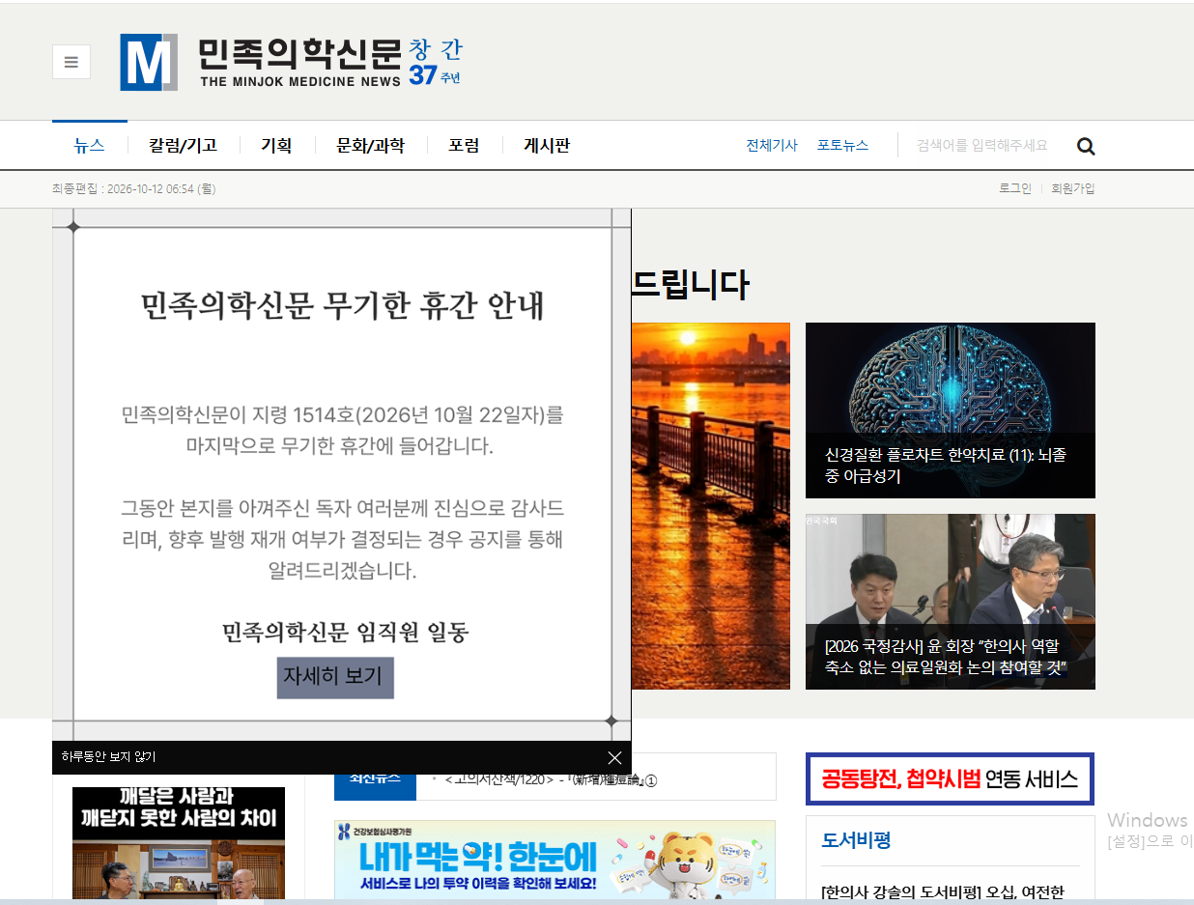Focus the 검색어를 입력해주세요 search field
The image size is (1194, 905).
983,146
